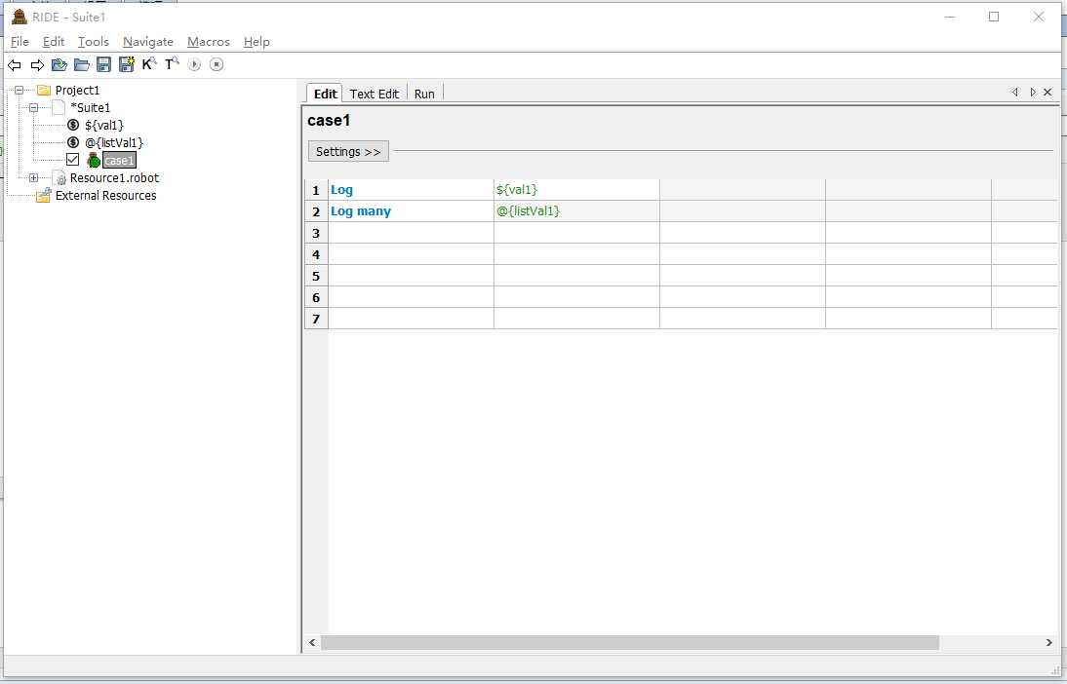Open the Help menu
1067x684 pixels.
coord(257,42)
